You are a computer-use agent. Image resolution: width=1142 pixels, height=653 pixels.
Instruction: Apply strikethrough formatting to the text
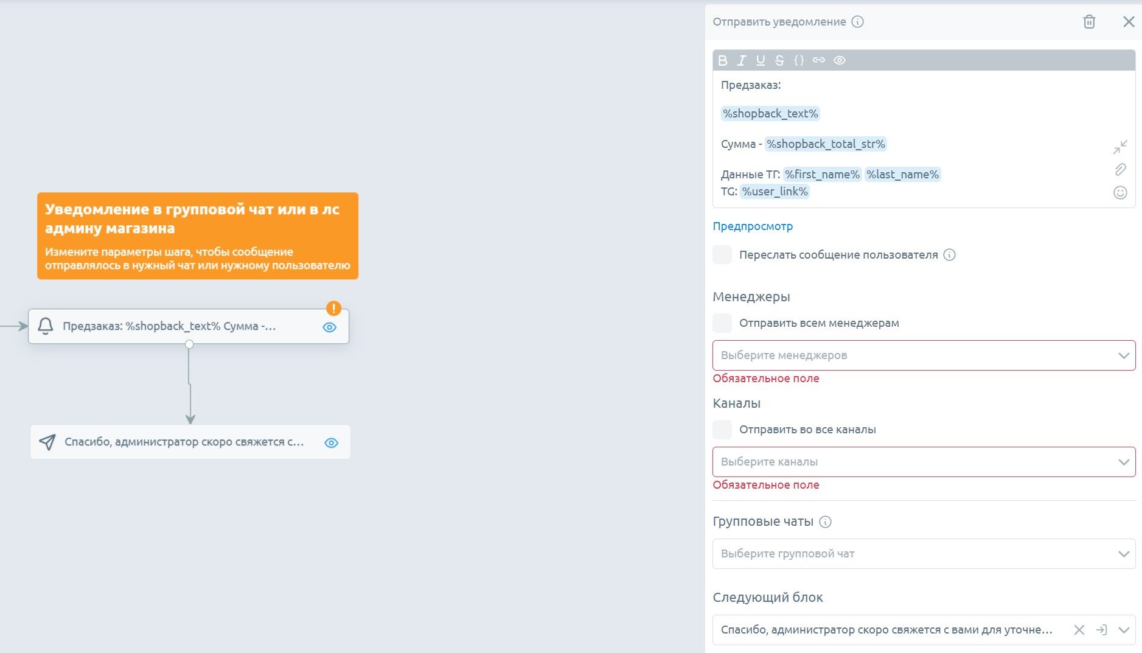tap(779, 60)
